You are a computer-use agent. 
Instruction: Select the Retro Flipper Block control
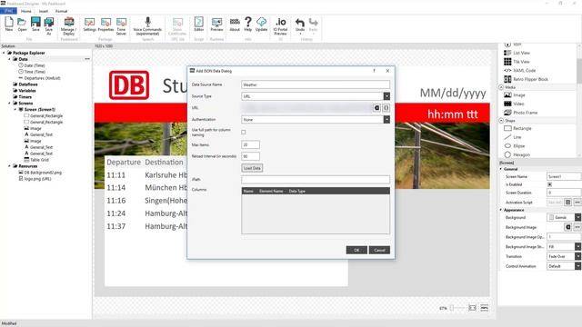coord(526,79)
